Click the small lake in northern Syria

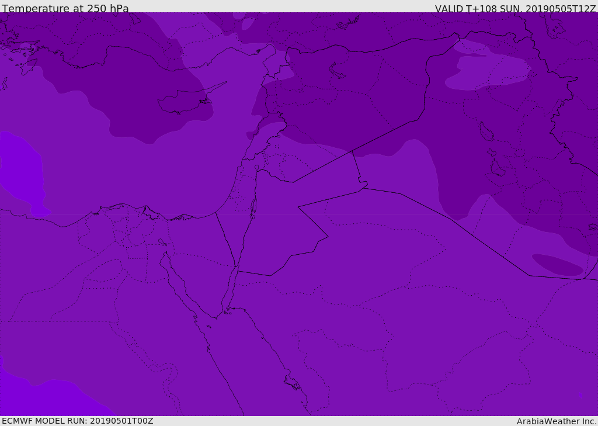pos(338,71)
